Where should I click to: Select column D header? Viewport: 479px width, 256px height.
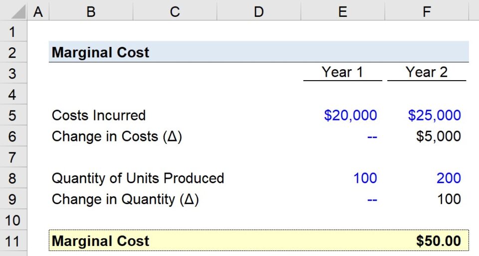tap(259, 11)
